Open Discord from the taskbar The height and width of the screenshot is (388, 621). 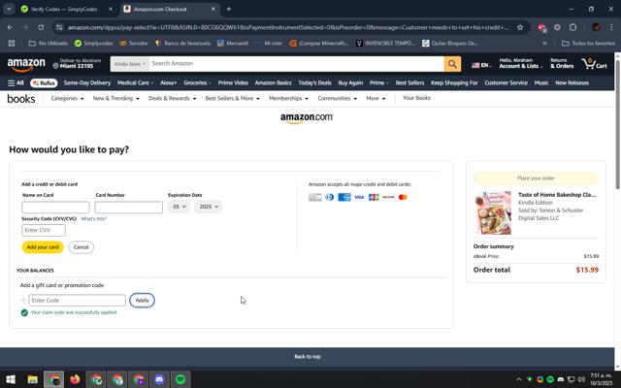(159, 379)
